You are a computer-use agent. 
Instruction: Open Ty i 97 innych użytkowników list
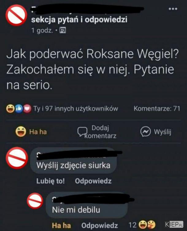[x=76, y=109]
